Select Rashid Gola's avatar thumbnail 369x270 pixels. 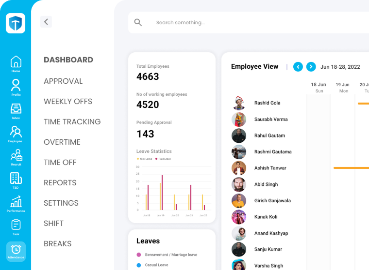point(238,103)
